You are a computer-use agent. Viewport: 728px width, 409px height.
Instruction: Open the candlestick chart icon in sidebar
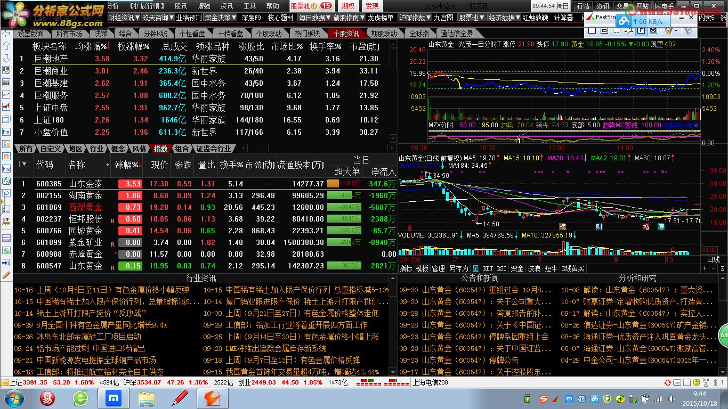pyautogui.click(x=6, y=106)
